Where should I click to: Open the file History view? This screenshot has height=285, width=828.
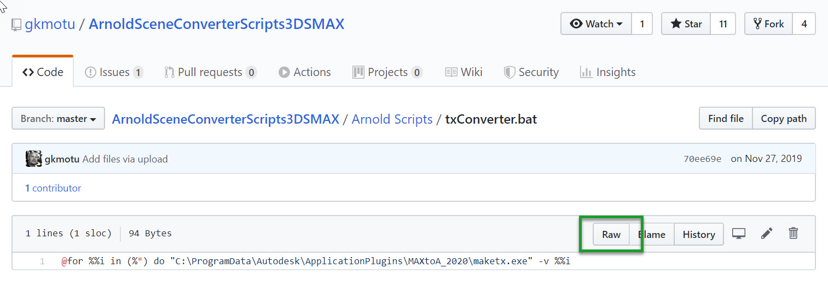pos(699,235)
